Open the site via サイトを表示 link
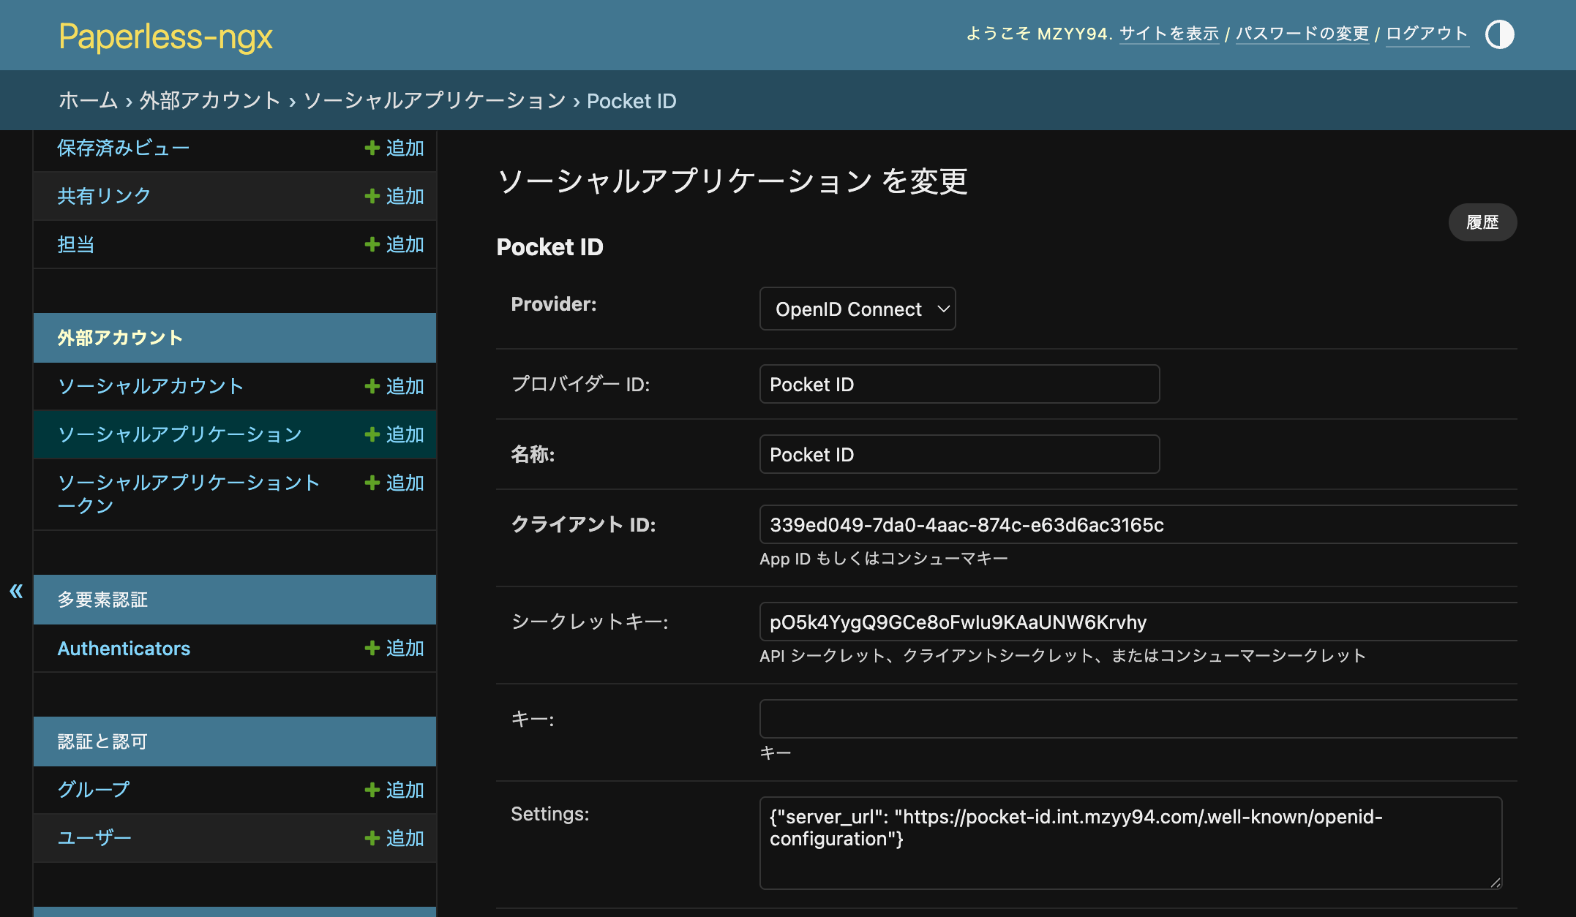 coord(1168,34)
